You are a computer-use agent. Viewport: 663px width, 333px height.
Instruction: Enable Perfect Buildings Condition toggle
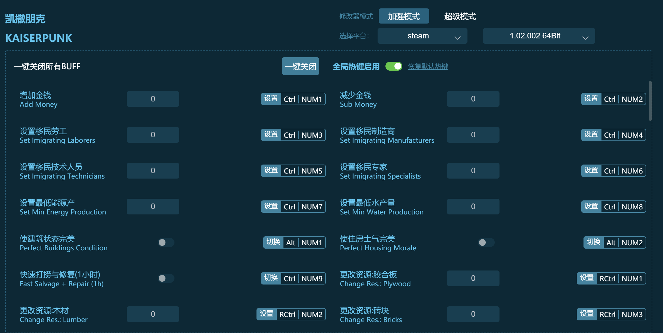pos(166,242)
